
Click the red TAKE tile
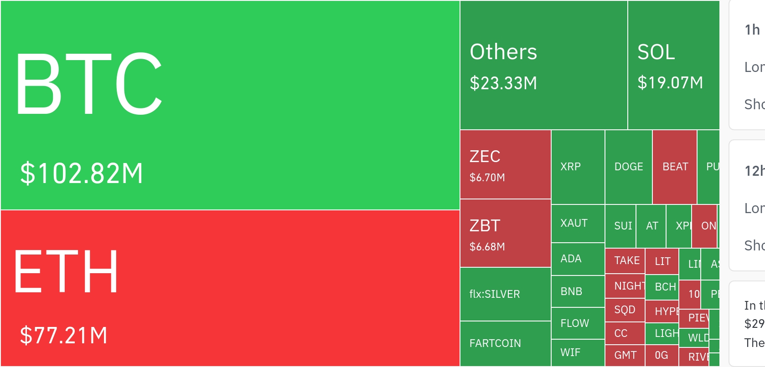[625, 260]
